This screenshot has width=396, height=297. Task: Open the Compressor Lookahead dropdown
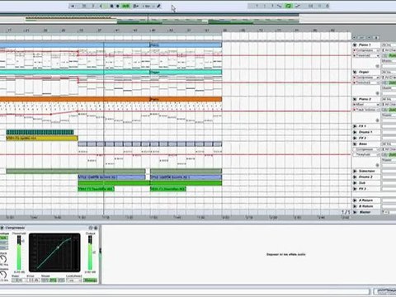(74, 280)
